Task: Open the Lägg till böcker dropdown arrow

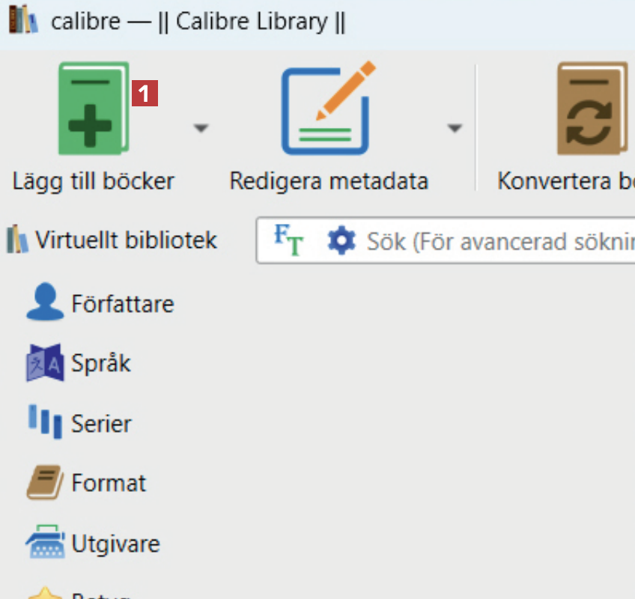Action: [200, 128]
